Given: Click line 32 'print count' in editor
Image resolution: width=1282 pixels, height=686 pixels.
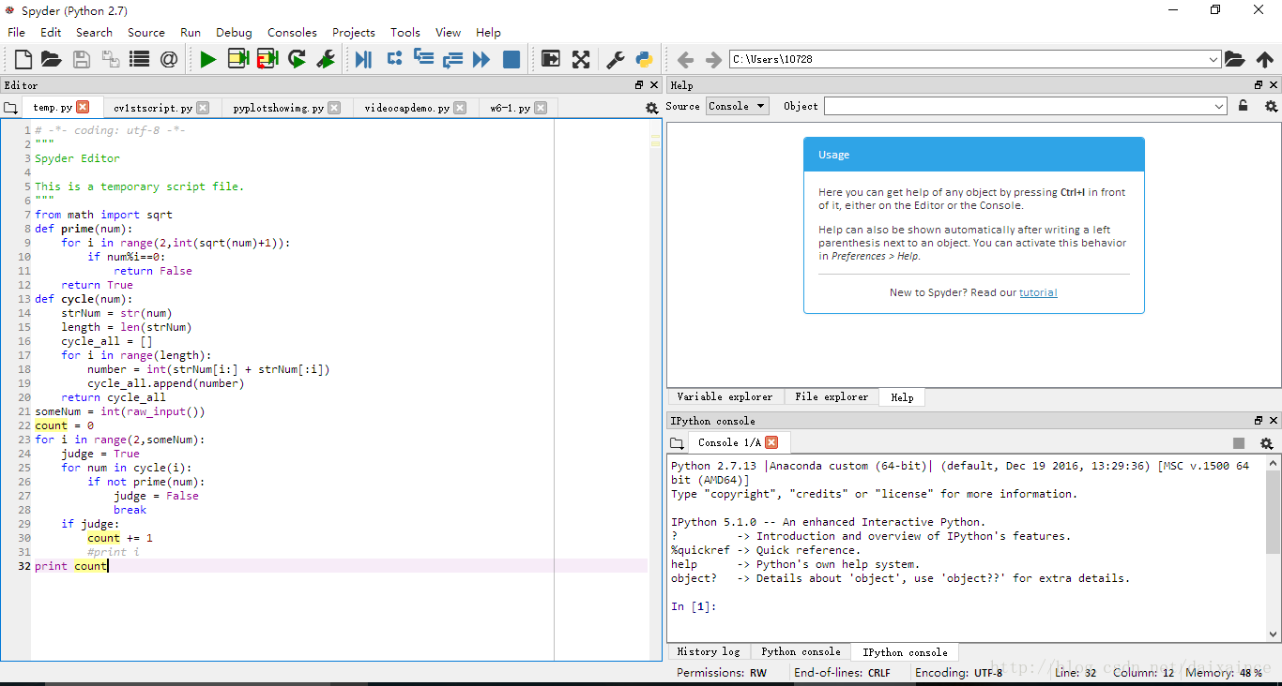Looking at the screenshot, I should [71, 566].
